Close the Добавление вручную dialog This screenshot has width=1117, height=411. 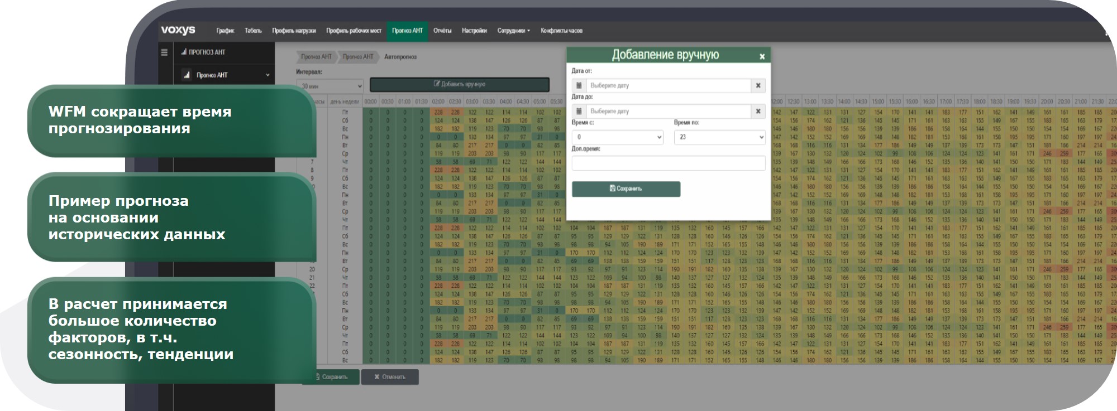tap(762, 56)
